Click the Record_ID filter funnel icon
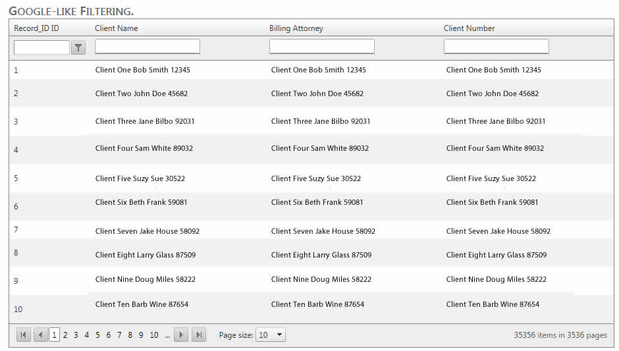 pyautogui.click(x=79, y=47)
